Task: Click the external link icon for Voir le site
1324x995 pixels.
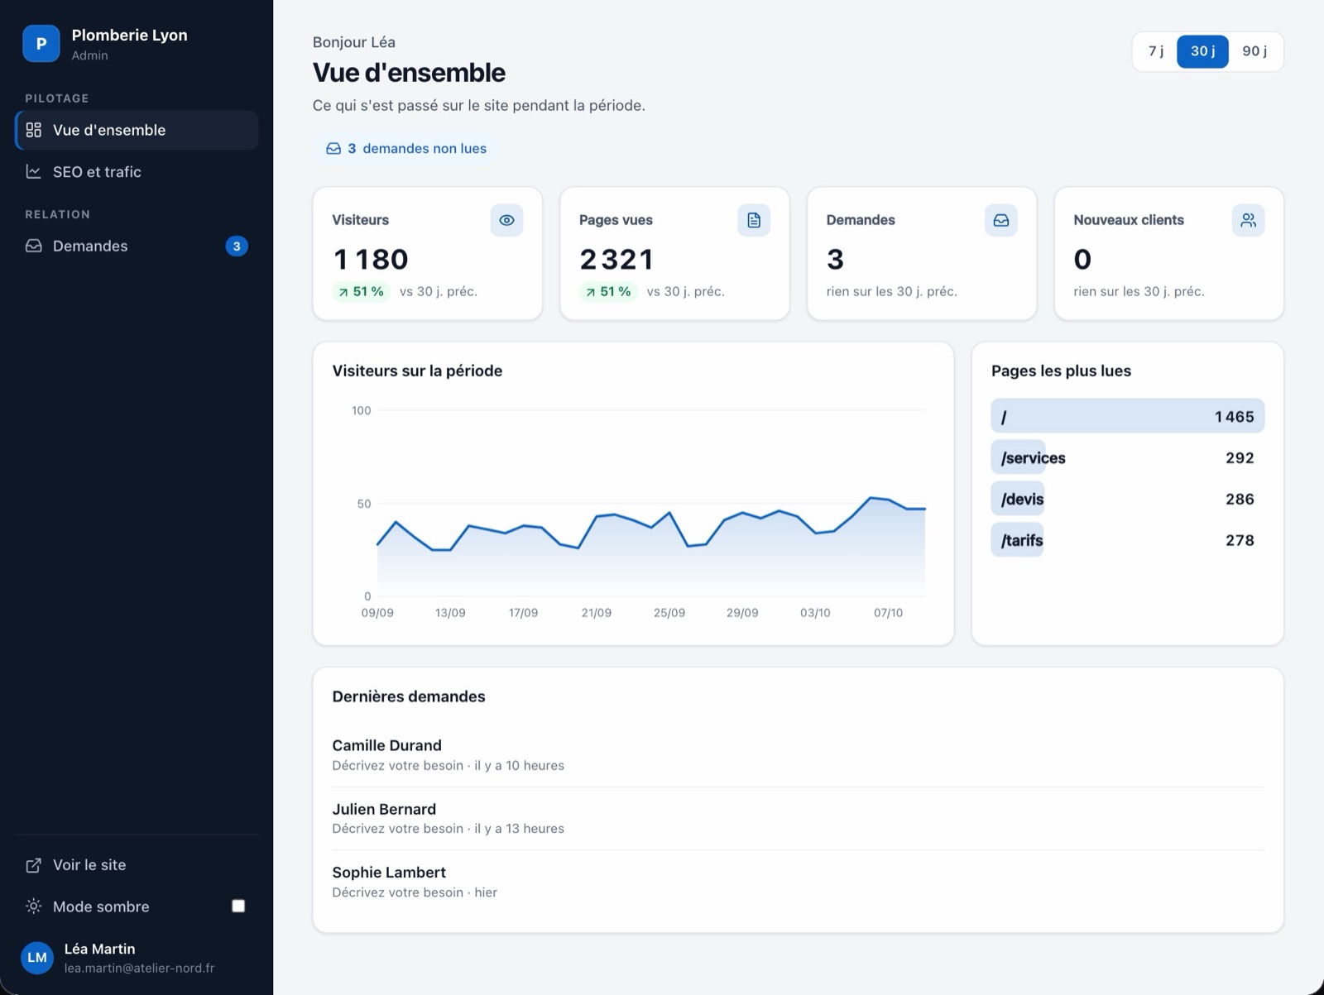Action: click(x=34, y=865)
